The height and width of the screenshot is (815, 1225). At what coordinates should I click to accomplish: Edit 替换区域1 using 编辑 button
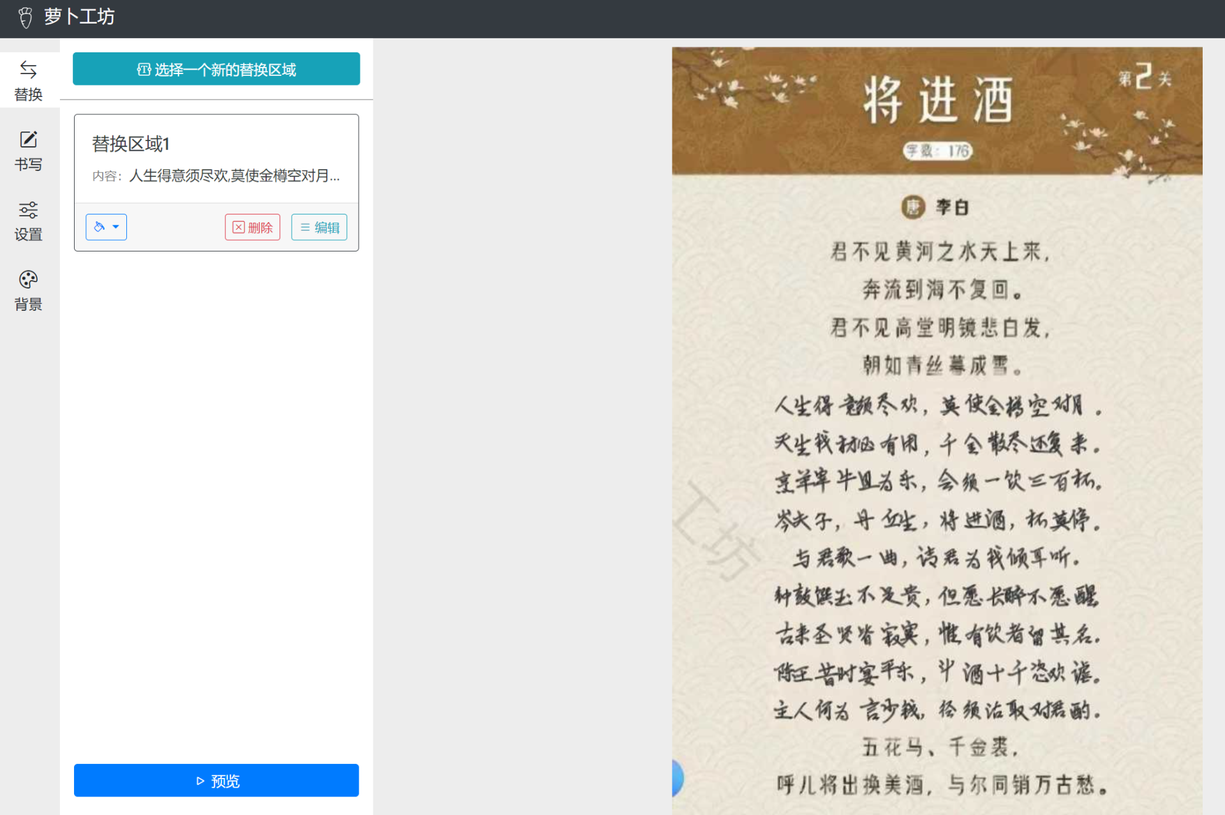(x=319, y=227)
